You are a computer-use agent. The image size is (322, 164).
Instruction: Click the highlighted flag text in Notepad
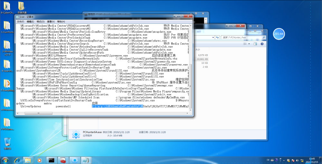[x=117, y=107]
